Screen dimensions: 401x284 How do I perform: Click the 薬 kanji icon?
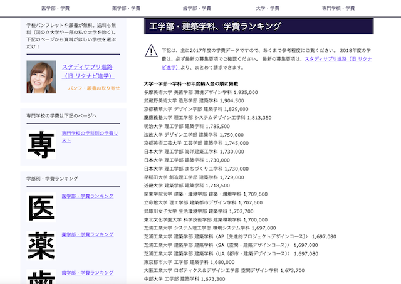click(41, 246)
